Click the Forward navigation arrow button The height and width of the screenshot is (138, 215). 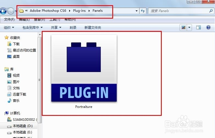[x=11, y=11]
